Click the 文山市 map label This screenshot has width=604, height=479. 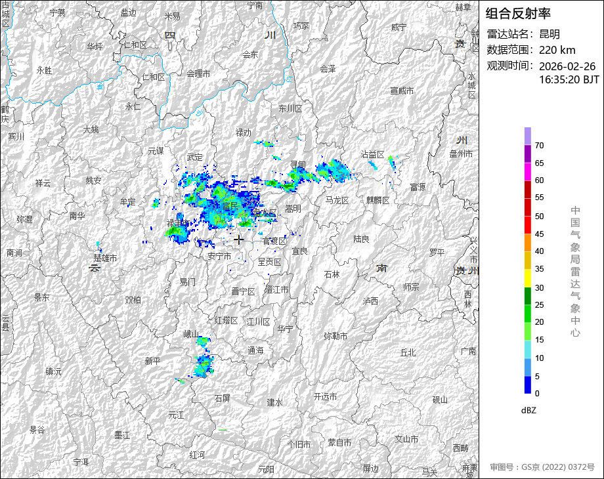[406, 439]
